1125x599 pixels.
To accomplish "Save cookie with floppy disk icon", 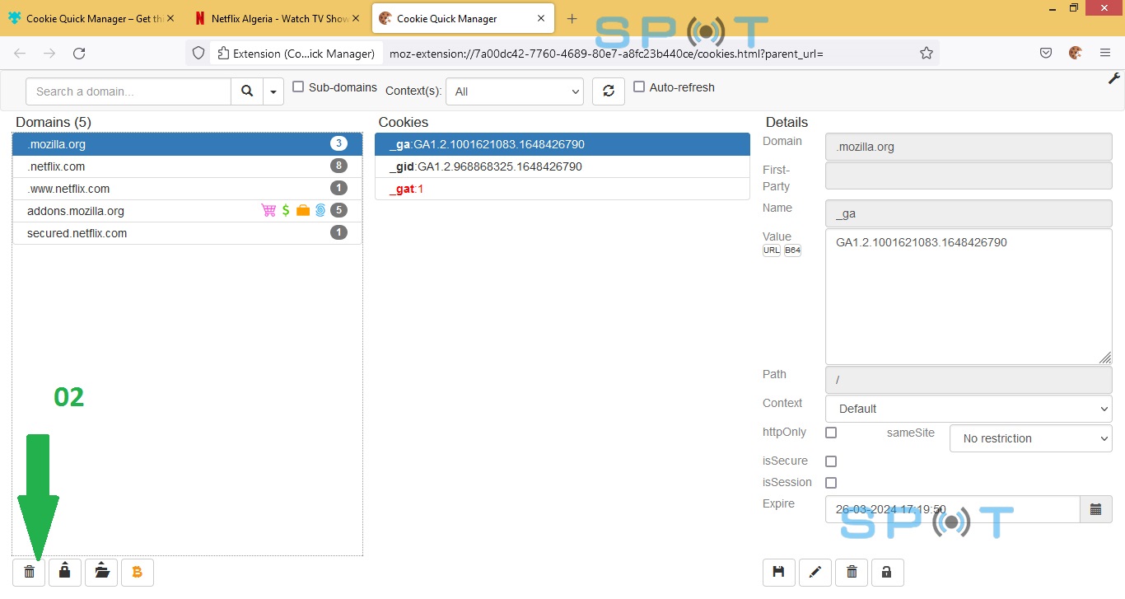I will coord(779,572).
